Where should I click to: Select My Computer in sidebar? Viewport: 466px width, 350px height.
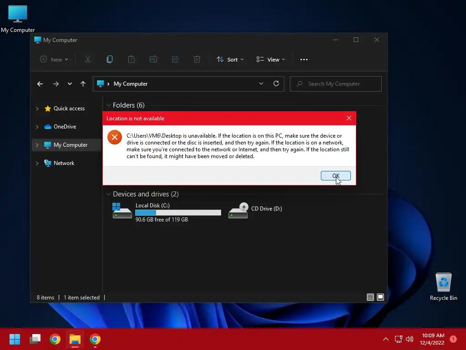pyautogui.click(x=71, y=145)
